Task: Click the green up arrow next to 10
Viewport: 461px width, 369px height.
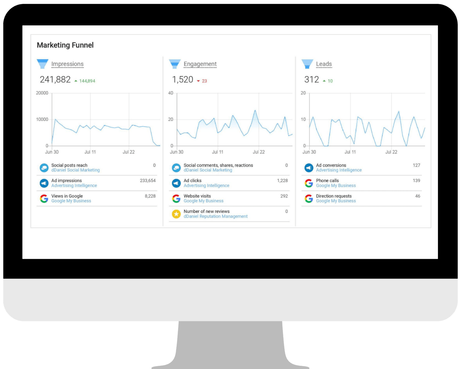Action: click(324, 81)
